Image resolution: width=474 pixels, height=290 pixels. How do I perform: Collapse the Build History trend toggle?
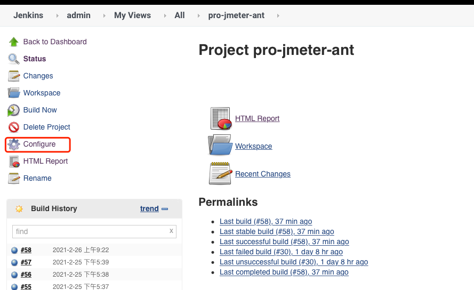click(165, 209)
